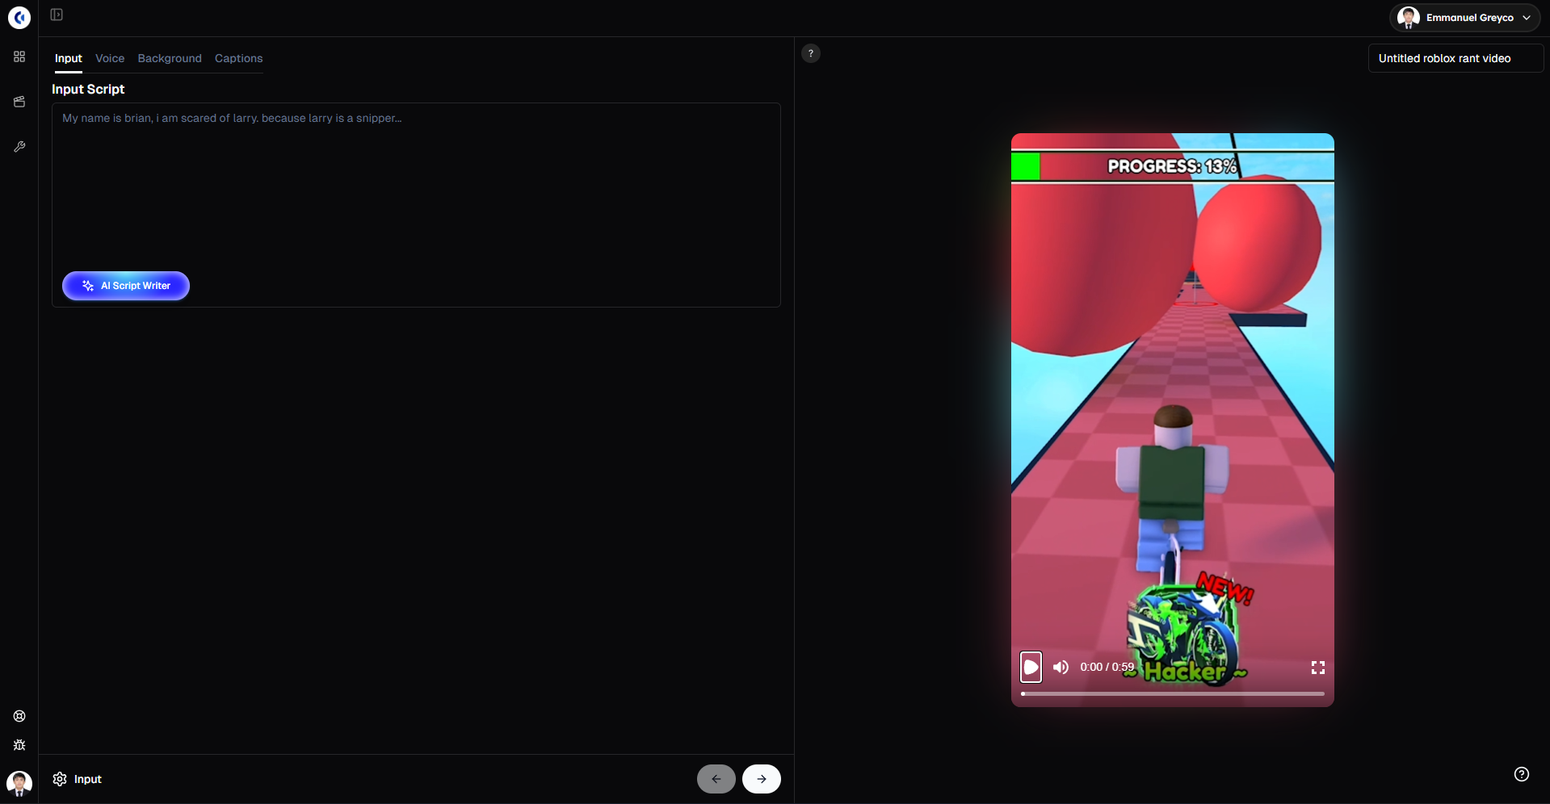Expand the Emmanuel Greyco account dropdown
Screen dimensions: 1550x804
[x=1465, y=18]
